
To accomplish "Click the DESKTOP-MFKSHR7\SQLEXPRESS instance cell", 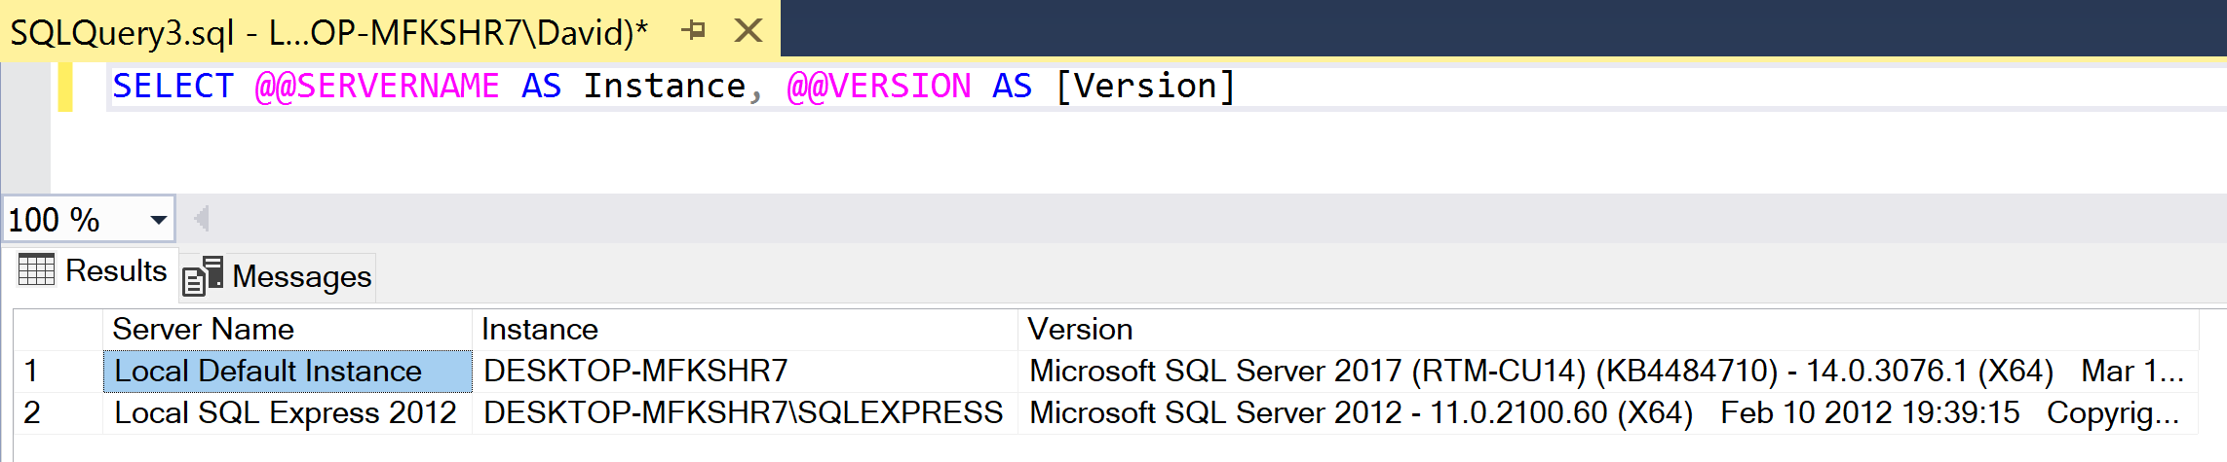I will (x=743, y=413).
